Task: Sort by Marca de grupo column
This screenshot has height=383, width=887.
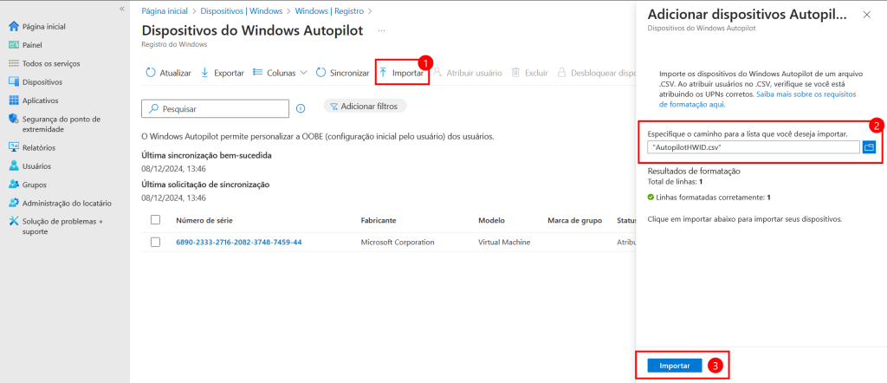Action: pos(575,221)
